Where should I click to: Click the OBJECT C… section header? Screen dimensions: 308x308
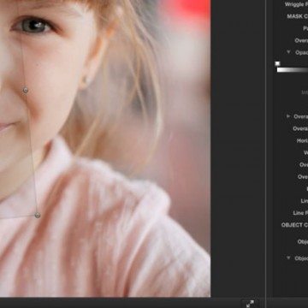(x=294, y=225)
